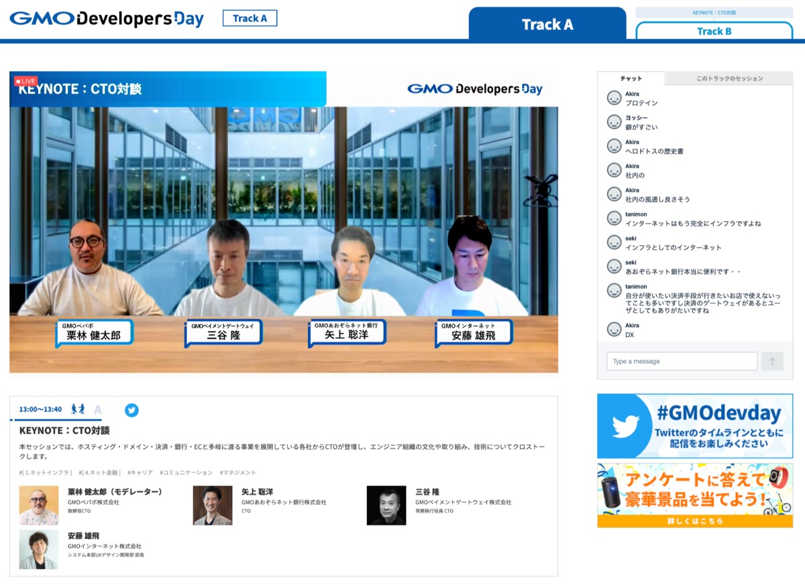Open the アンケート survey prize banner

694,495
